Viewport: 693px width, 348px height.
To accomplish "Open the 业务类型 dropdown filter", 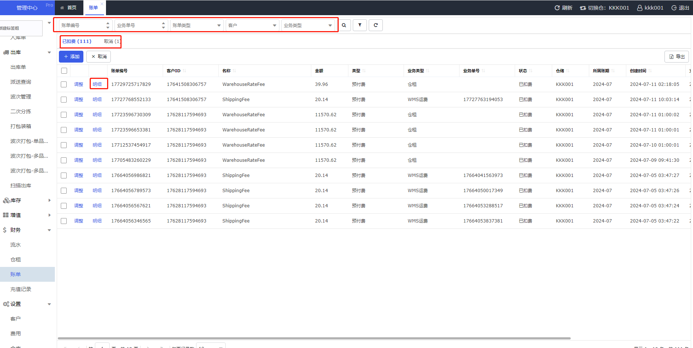I will (308, 25).
